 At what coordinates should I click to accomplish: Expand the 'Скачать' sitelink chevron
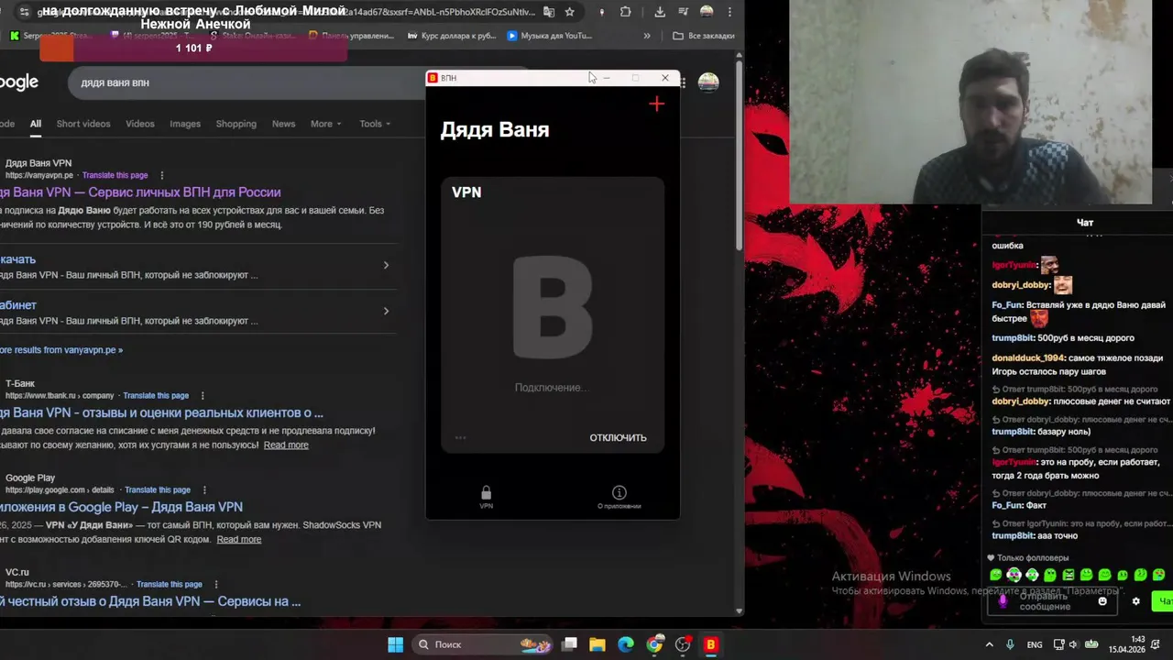386,265
